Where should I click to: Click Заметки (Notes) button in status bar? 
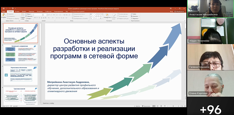(x=137, y=106)
